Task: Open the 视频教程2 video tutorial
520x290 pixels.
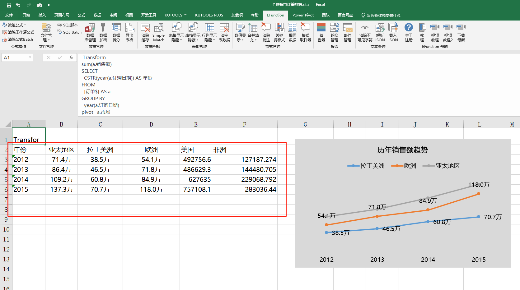Action: click(448, 32)
